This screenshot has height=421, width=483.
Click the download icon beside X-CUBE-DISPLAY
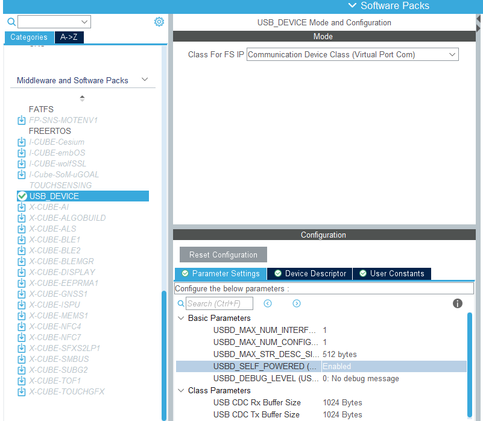(21, 272)
